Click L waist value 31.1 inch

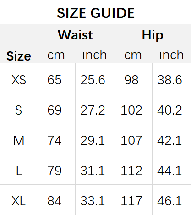click(93, 171)
